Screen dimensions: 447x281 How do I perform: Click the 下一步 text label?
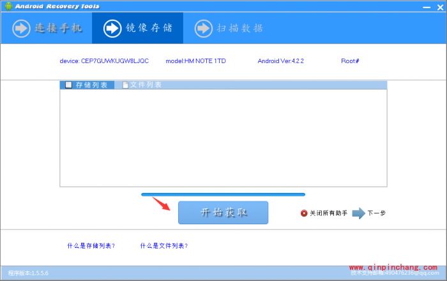(x=376, y=213)
